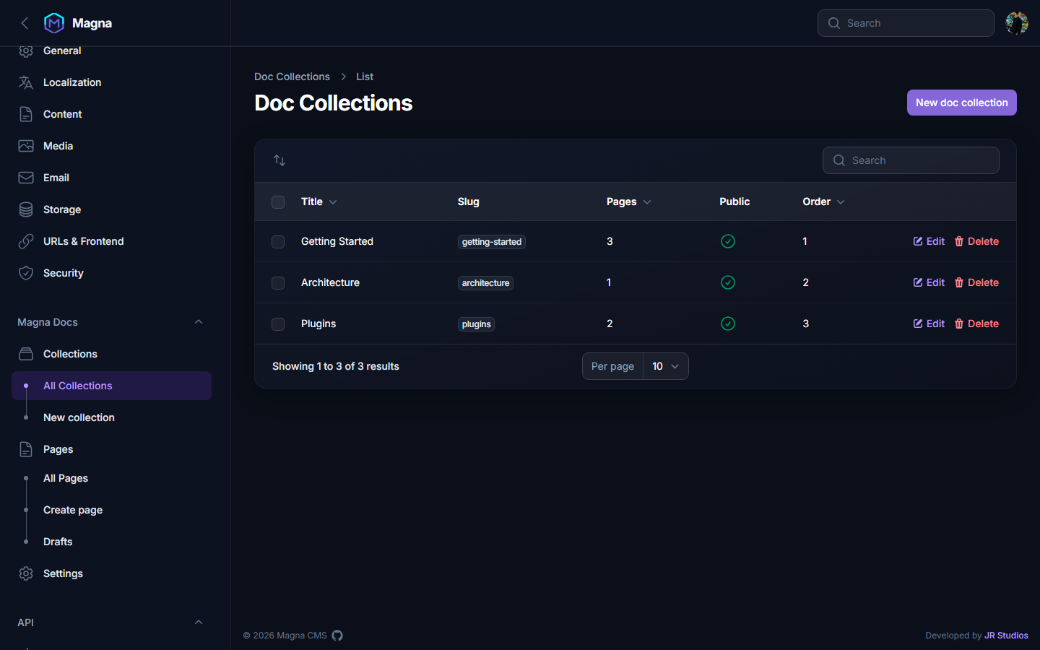1040x650 pixels.
Task: Click the Pages document icon in sidebar
Action: coord(26,449)
